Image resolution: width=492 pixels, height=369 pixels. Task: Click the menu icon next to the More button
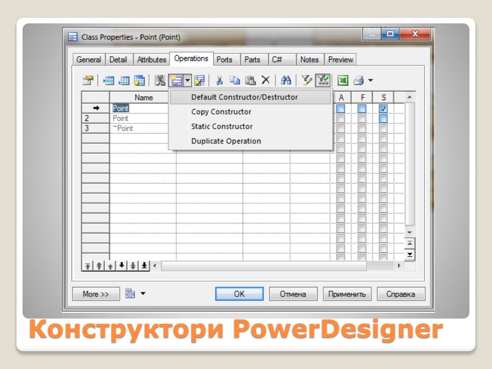[x=130, y=294]
